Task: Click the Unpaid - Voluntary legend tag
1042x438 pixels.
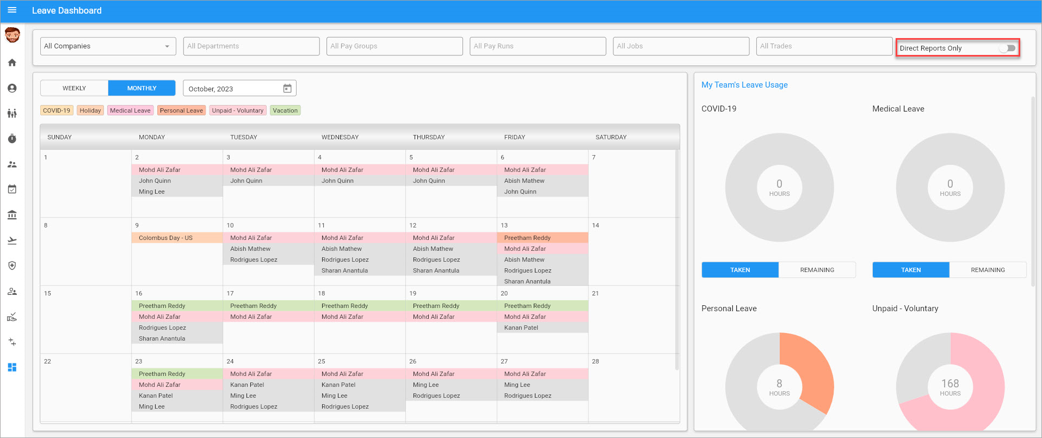Action: (x=238, y=110)
